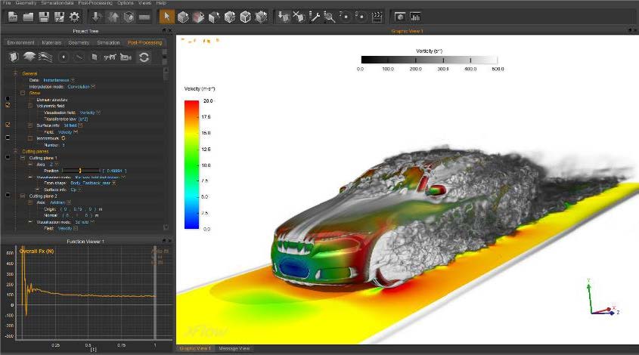The width and height of the screenshot is (639, 355).
Task: Open the settings gear icon in toolbar
Action: (x=74, y=17)
